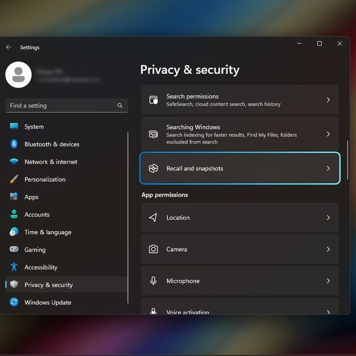
Task: Click the Voice activation icon
Action: point(153,311)
